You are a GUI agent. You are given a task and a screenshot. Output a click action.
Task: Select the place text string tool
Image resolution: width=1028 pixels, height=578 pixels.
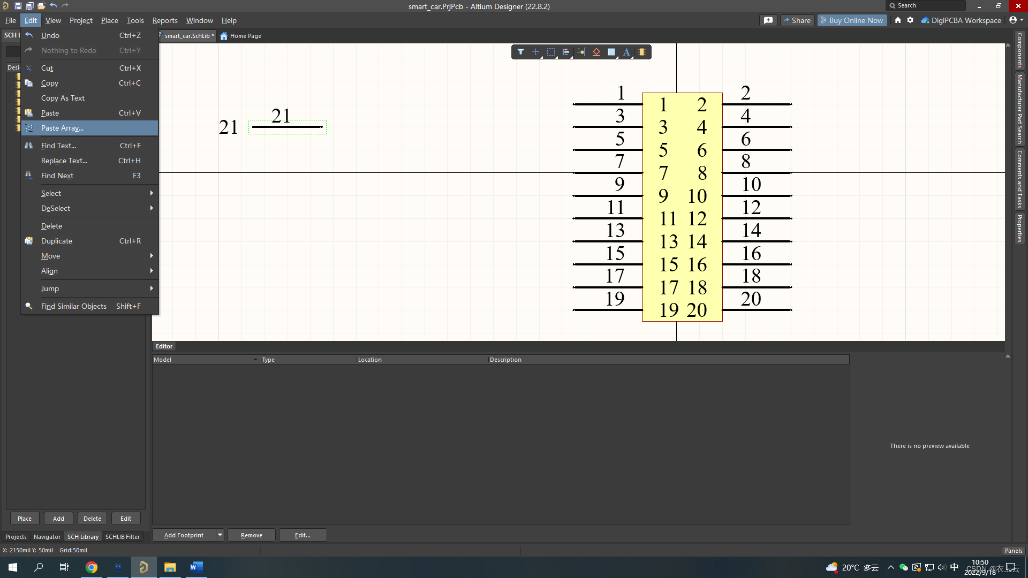[x=626, y=52]
